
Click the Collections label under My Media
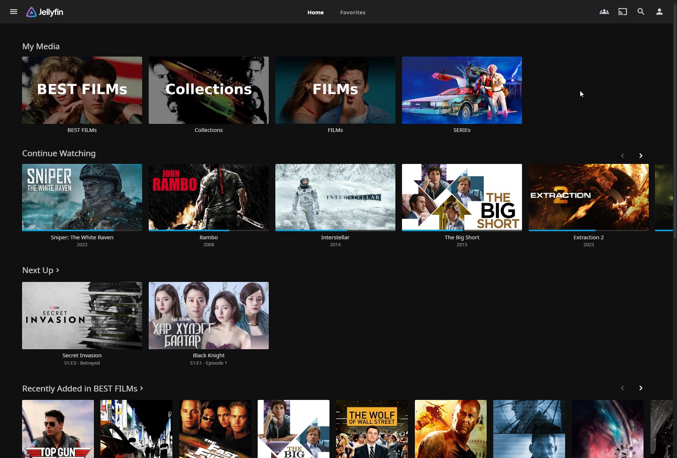pyautogui.click(x=209, y=130)
